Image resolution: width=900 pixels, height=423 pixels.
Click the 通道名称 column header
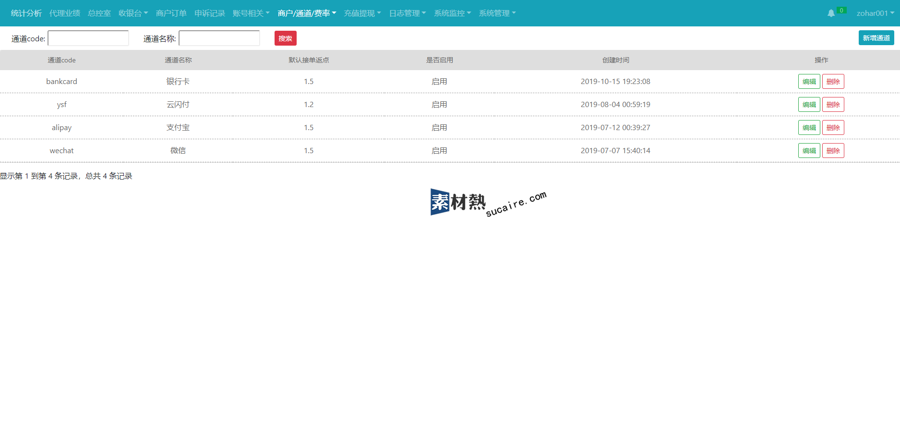click(178, 60)
